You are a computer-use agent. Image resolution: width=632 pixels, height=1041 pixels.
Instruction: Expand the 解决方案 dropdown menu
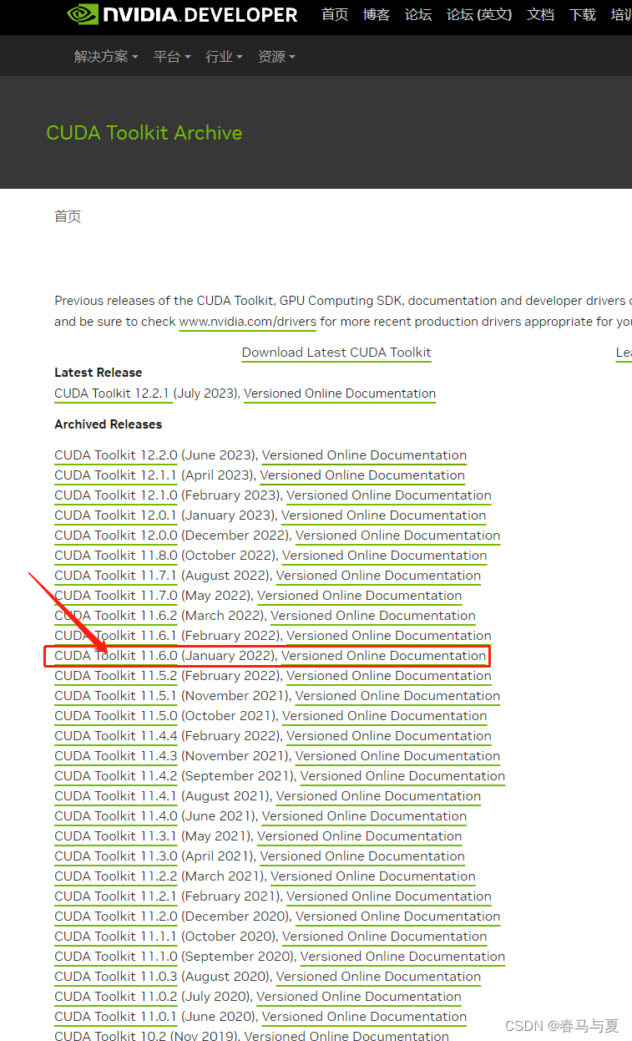click(106, 56)
